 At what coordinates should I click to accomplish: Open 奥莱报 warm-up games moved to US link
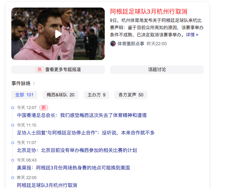(x=73, y=168)
